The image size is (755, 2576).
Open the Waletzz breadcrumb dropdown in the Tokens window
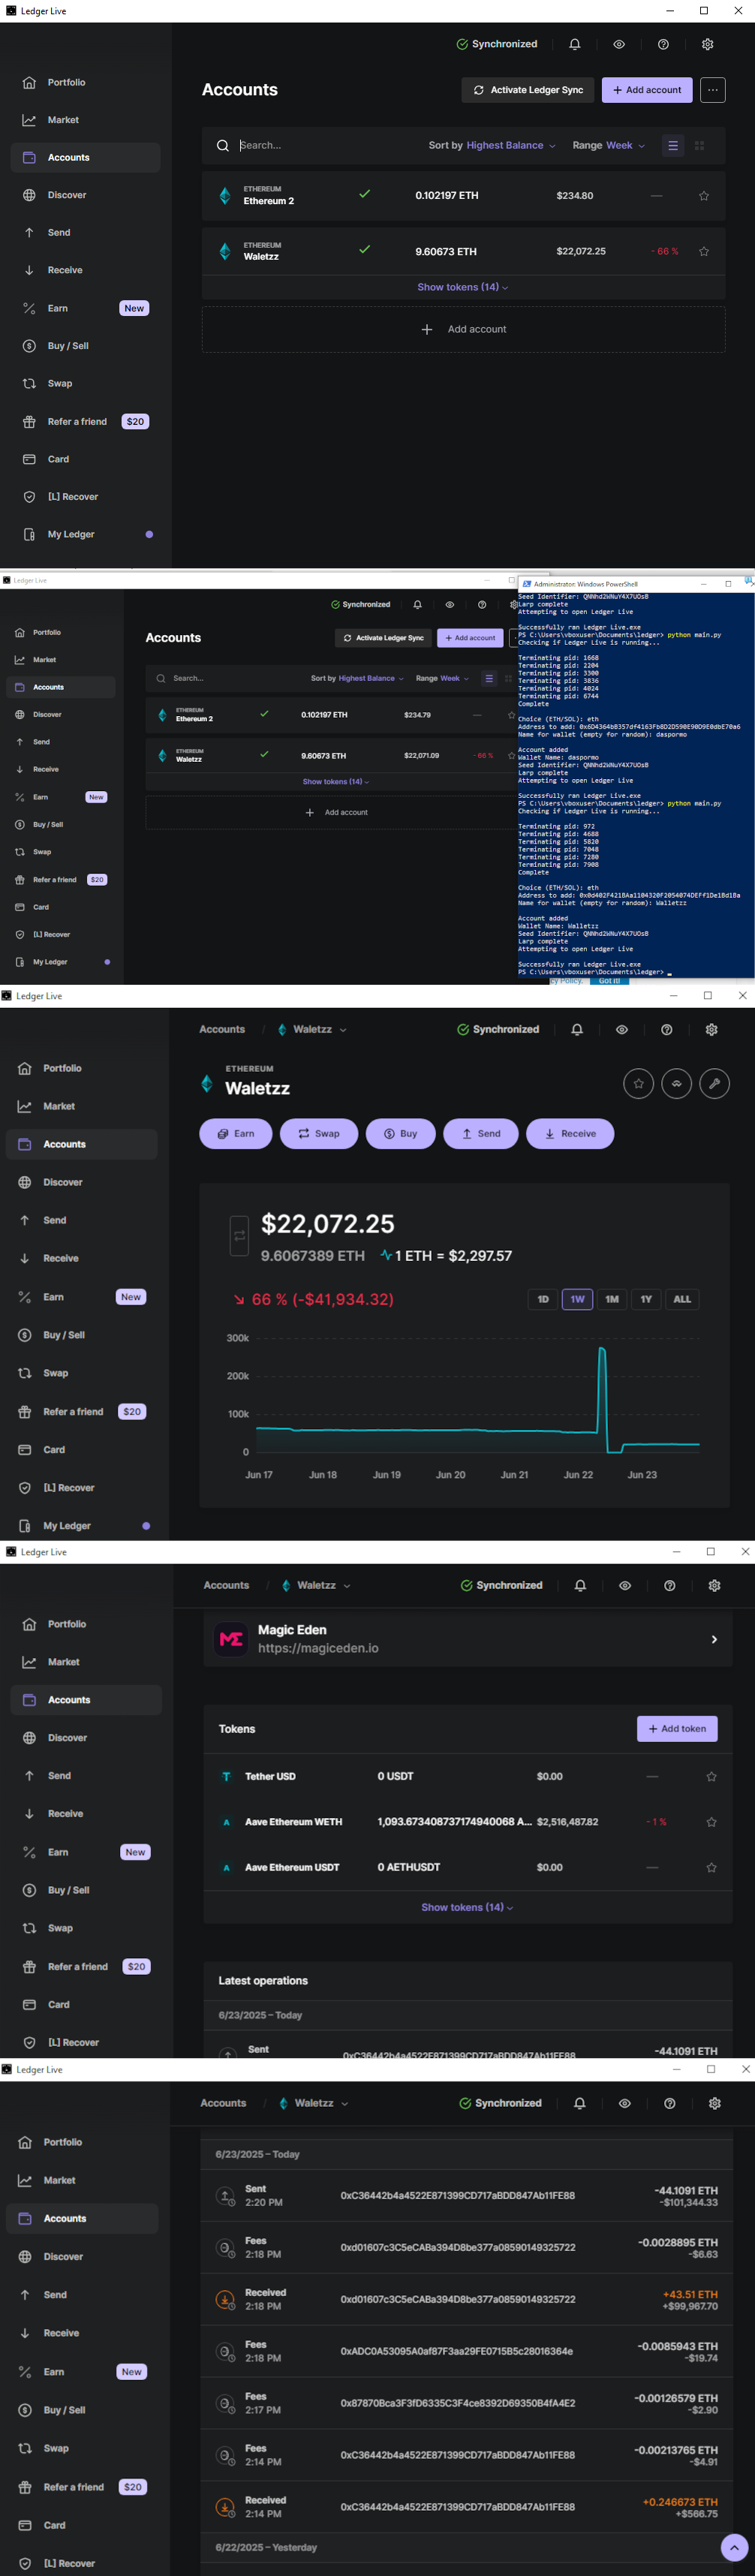[x=316, y=1586]
